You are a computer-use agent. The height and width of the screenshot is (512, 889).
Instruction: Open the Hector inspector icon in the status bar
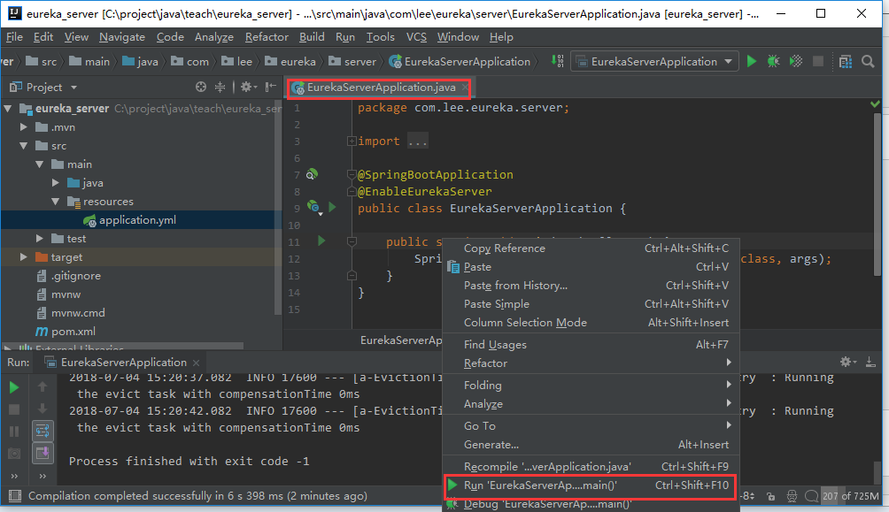coord(792,496)
